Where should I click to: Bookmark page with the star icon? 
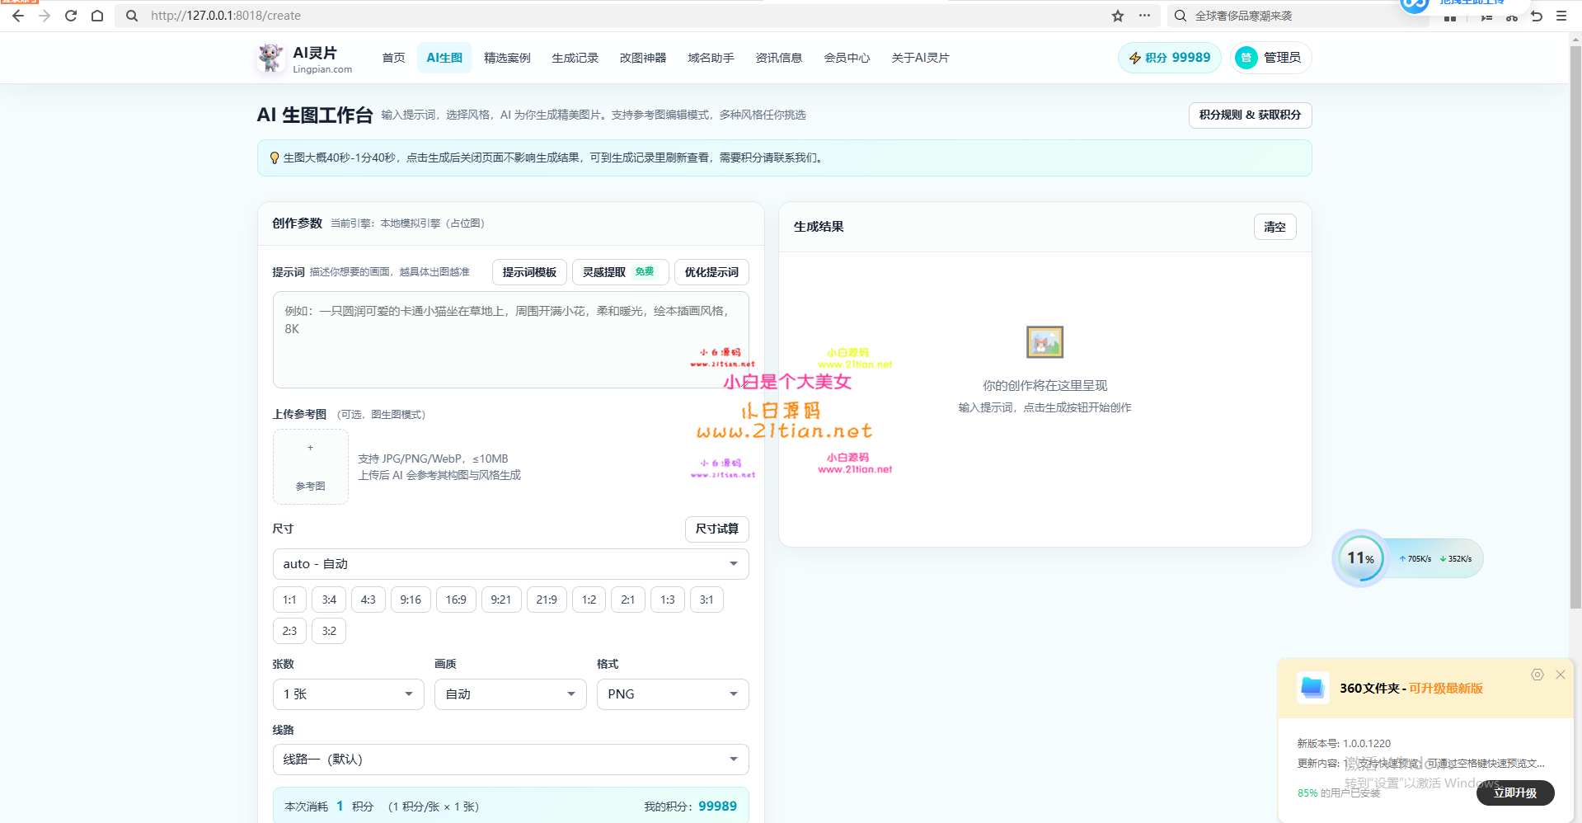1118,16
